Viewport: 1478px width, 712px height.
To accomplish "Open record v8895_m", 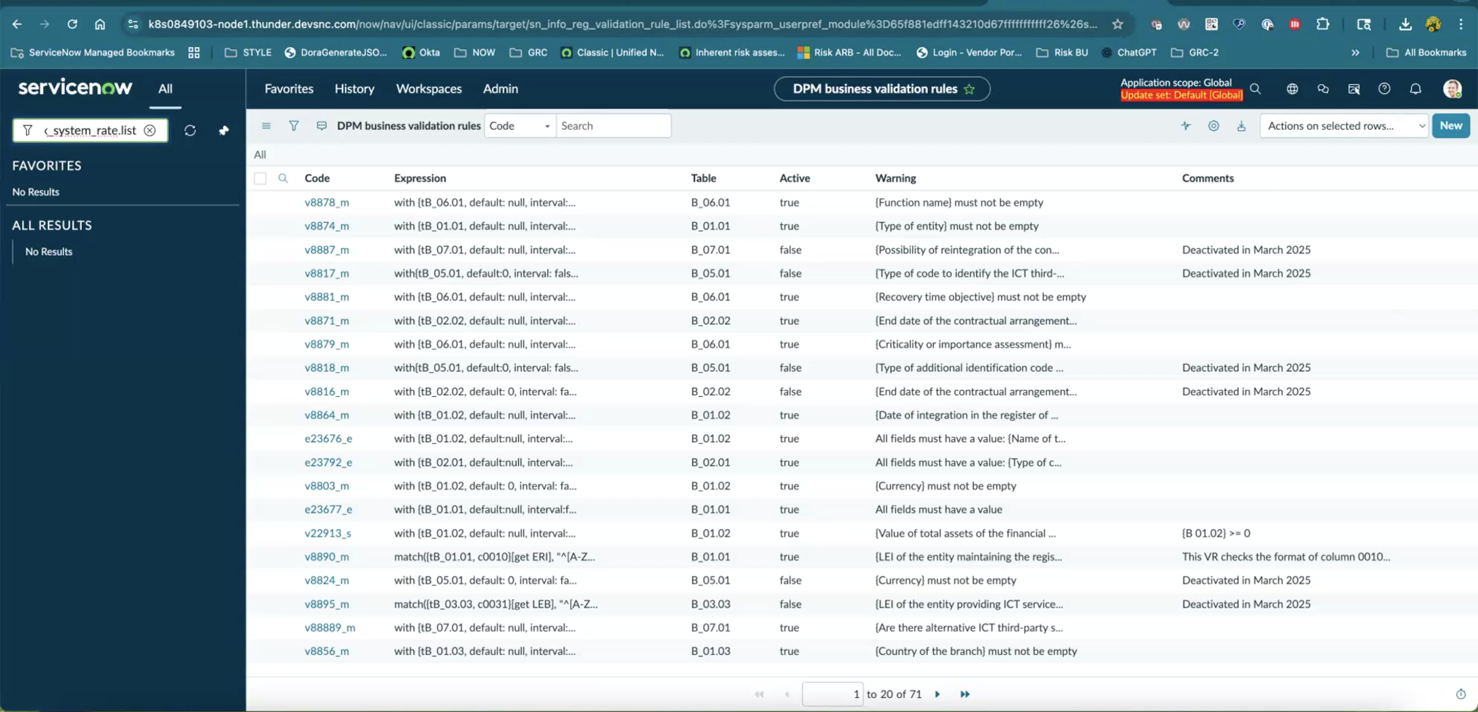I will [326, 604].
